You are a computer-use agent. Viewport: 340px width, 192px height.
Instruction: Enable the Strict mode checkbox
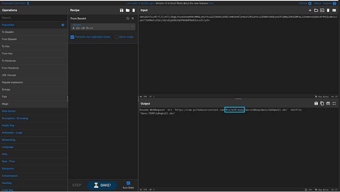point(116,37)
